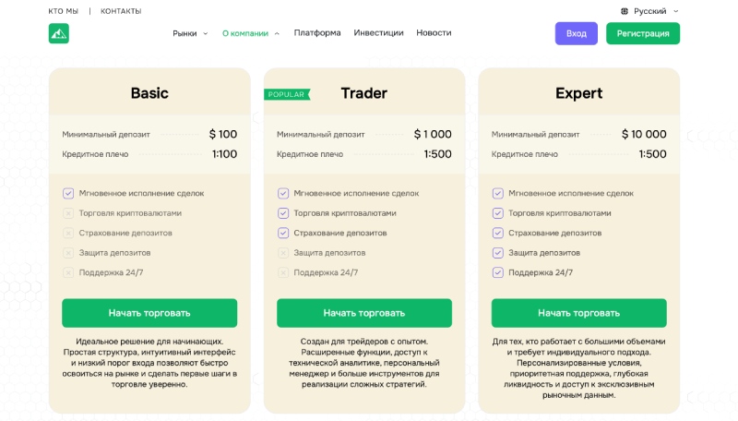
Task: Click the crossed-out icon next to Trader's Защита депозитов
Action: click(x=283, y=253)
